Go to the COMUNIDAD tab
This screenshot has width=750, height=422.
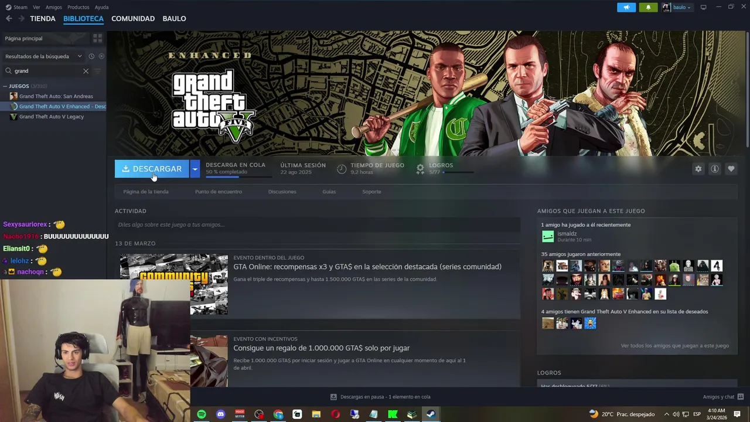pos(133,19)
